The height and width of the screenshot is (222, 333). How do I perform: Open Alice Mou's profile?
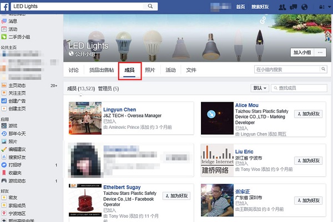pos(247,105)
